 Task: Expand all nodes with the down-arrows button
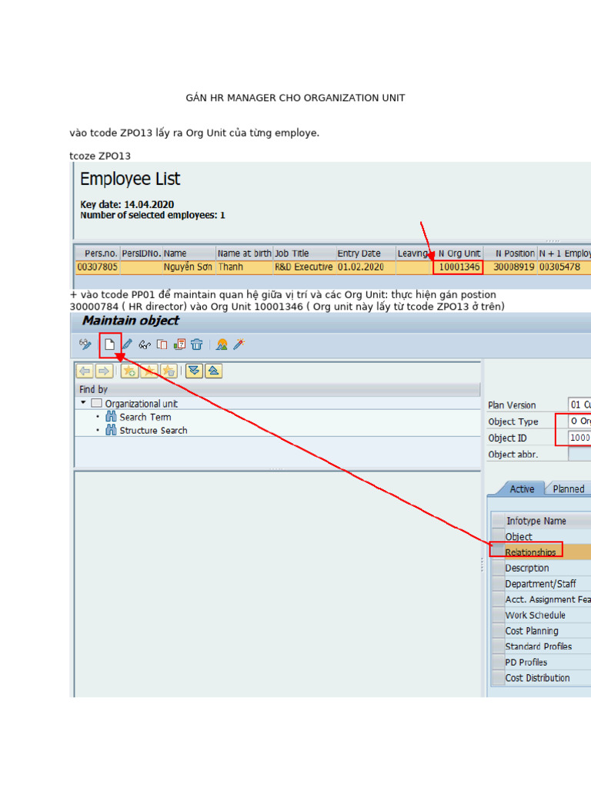pyautogui.click(x=194, y=371)
